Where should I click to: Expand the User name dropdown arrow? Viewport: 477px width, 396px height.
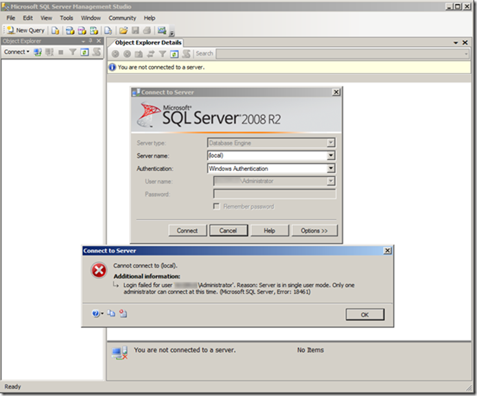pyautogui.click(x=331, y=181)
